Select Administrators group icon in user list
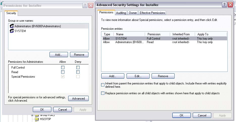 (x=12, y=26)
